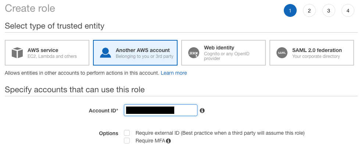Tick the Require MFA checkbox

[127, 141]
